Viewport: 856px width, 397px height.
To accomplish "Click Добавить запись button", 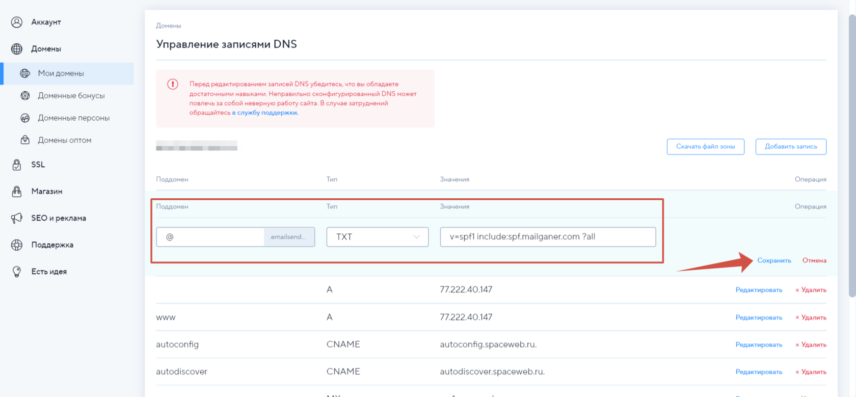I will click(791, 146).
